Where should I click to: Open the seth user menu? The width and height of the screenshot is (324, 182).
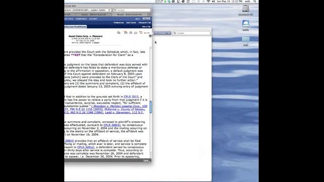click(248, 1)
